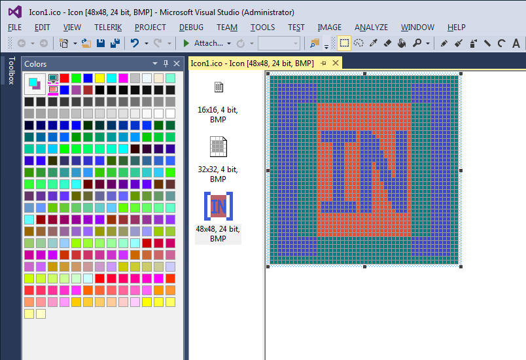526x360 pixels.
Task: Open the toolbar overflow options arrow
Action: 326,46
